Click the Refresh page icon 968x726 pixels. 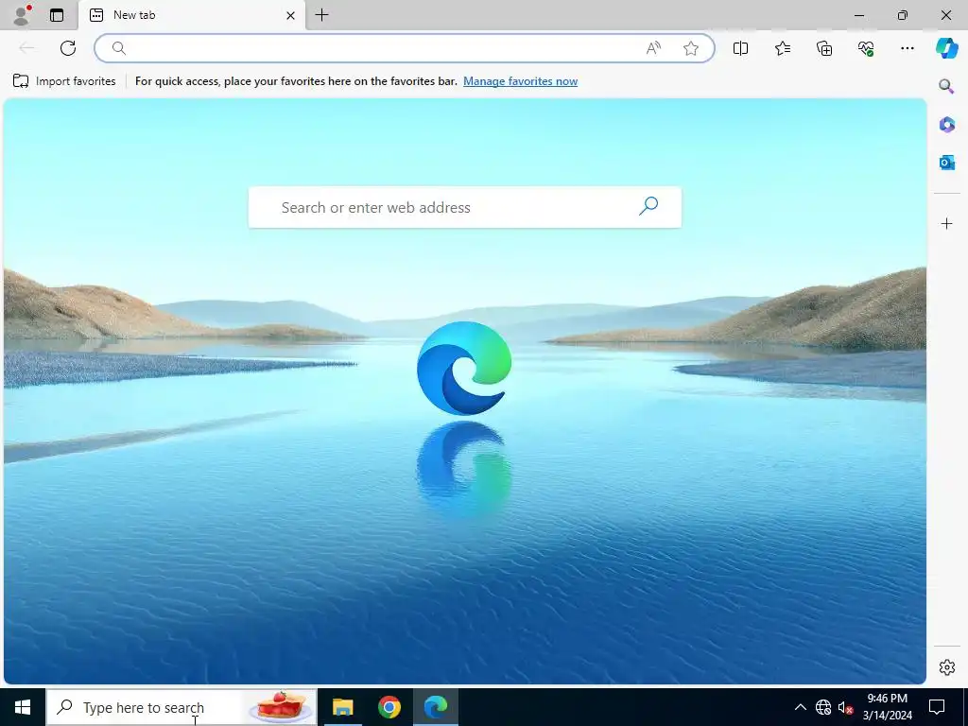coord(68,48)
